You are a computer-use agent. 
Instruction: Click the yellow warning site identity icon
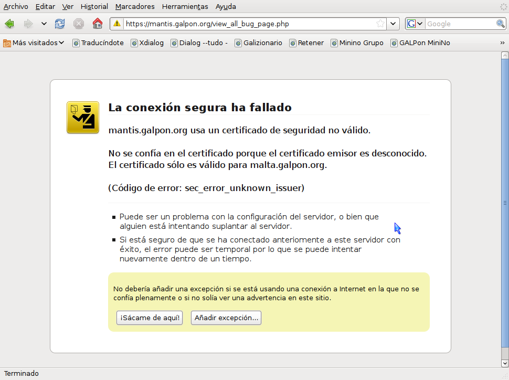117,24
